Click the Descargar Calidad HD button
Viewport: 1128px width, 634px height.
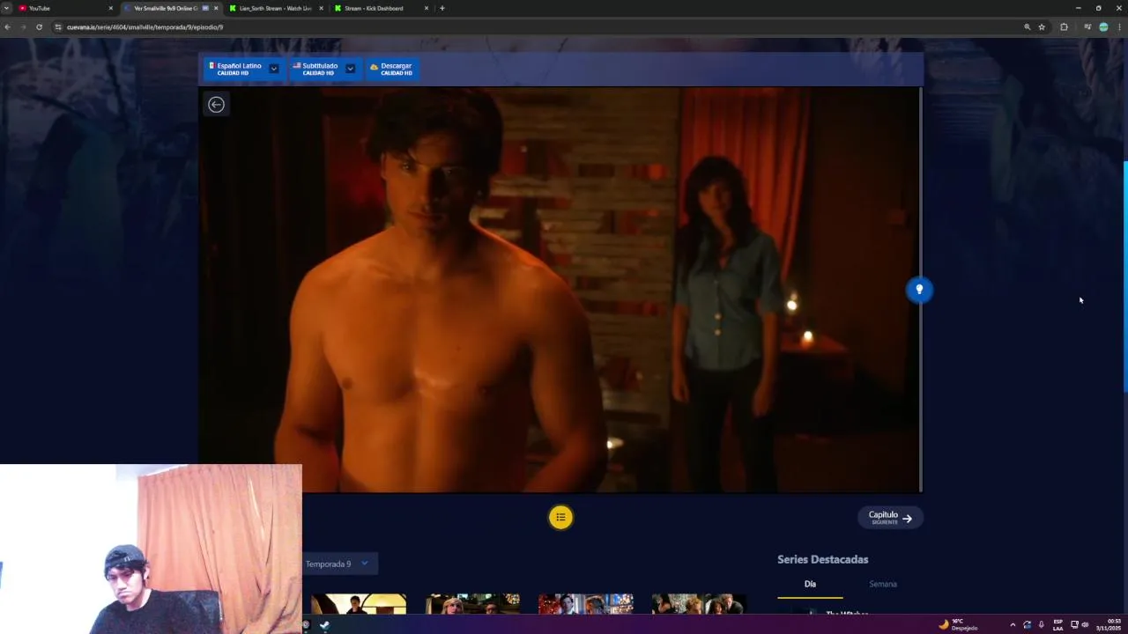[391, 69]
